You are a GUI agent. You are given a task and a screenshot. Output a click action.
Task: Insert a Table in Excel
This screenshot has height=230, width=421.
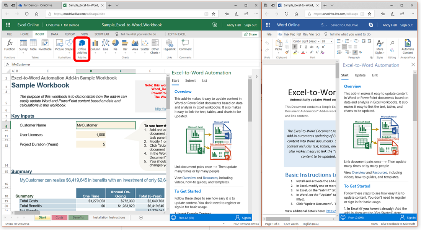[33, 45]
